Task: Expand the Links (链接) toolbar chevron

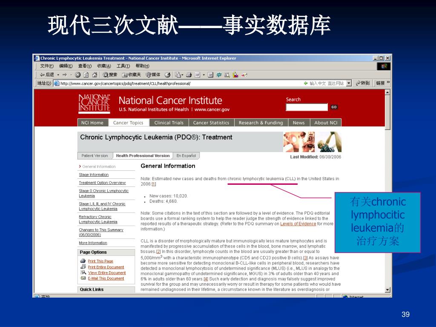Action: (x=388, y=82)
